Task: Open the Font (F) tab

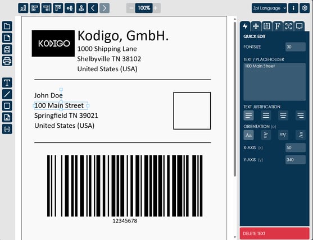Action: point(277,26)
